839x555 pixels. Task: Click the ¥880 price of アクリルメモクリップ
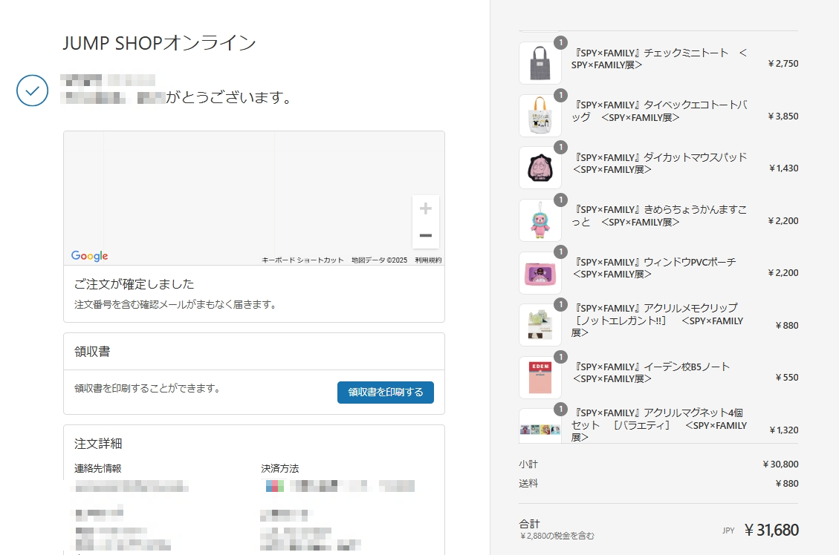click(786, 326)
